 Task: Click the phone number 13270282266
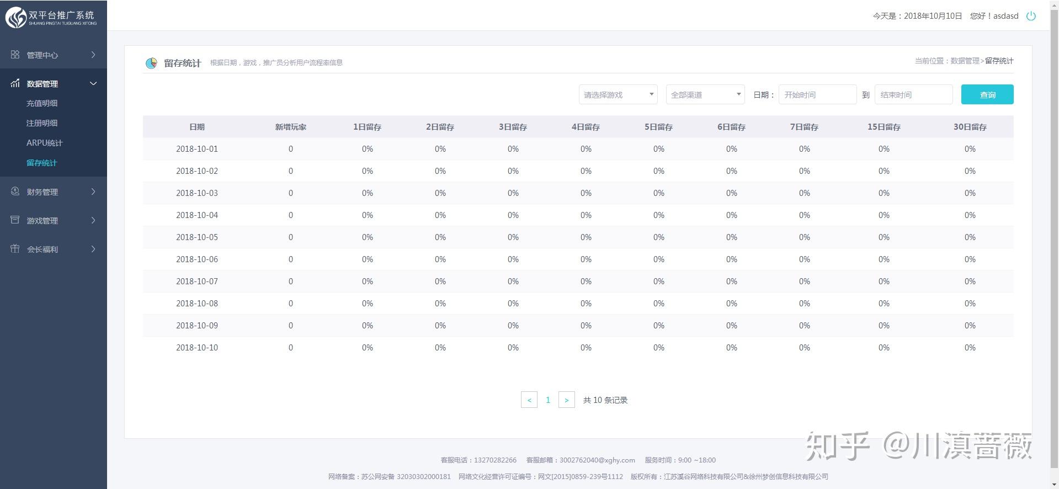(x=495, y=460)
